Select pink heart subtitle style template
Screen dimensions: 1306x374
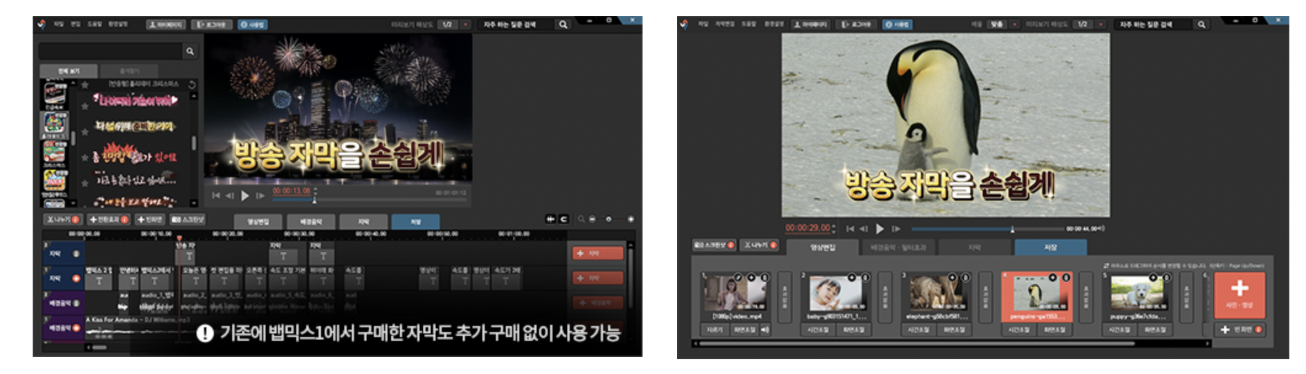click(136, 100)
